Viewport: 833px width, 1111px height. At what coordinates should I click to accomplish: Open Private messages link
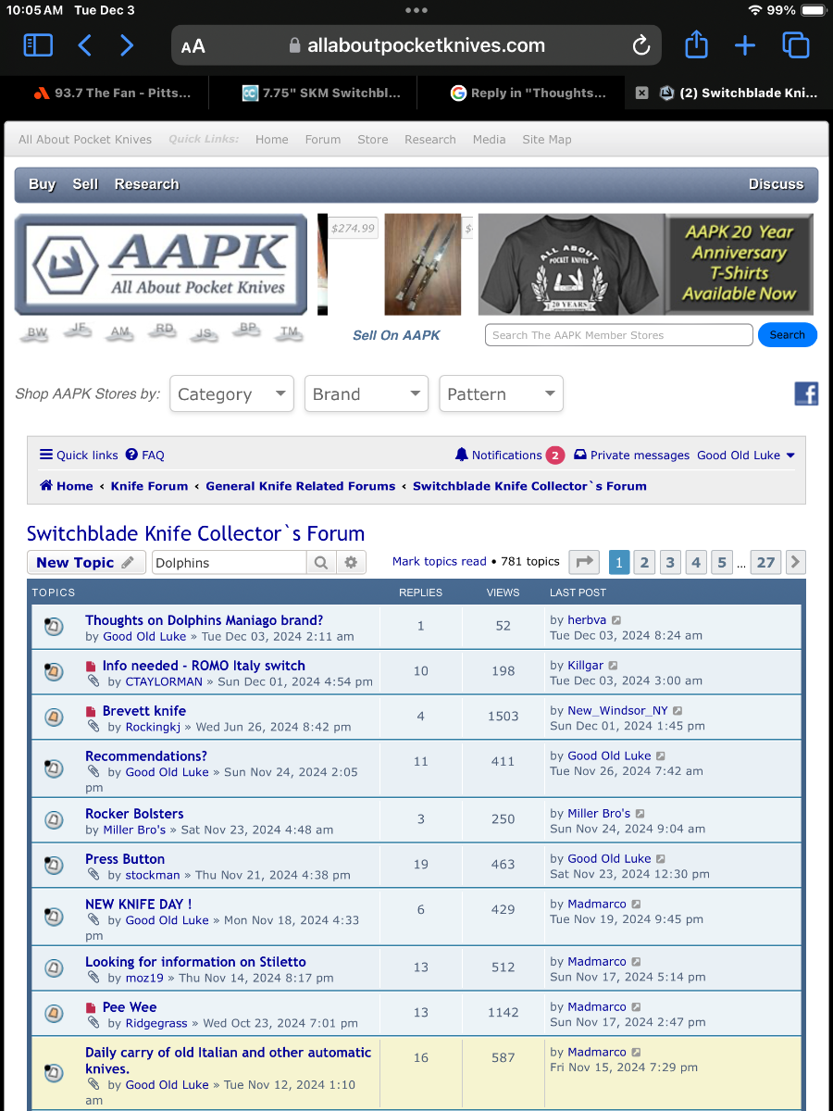[632, 455]
